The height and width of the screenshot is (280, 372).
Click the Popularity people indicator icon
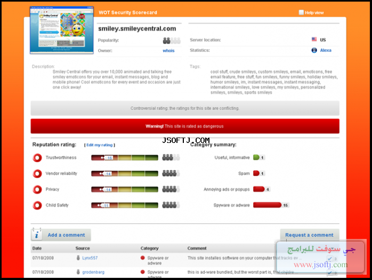(172, 41)
